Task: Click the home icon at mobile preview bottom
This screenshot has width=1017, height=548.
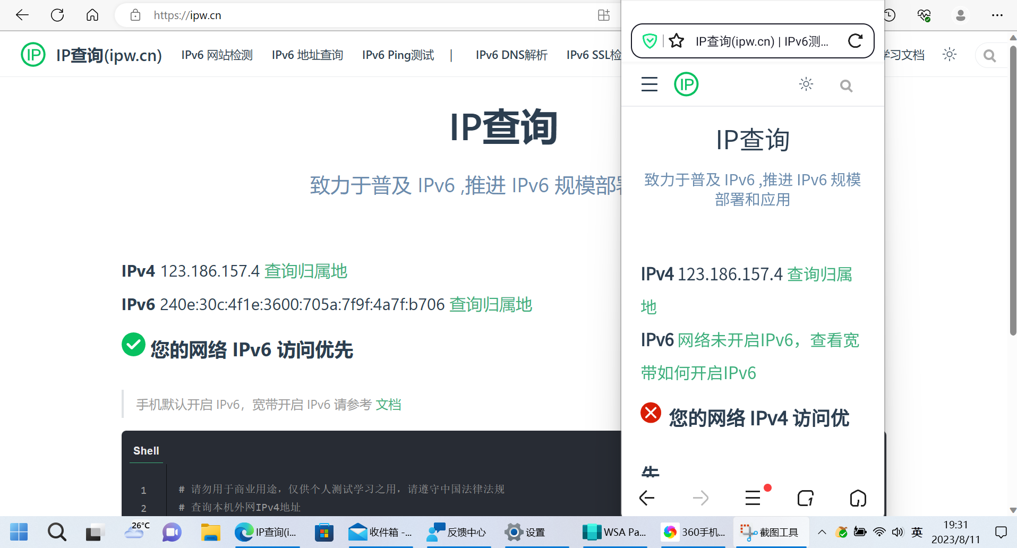Action: pyautogui.click(x=858, y=498)
